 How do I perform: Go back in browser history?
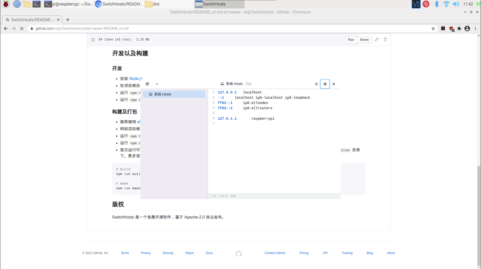6,28
